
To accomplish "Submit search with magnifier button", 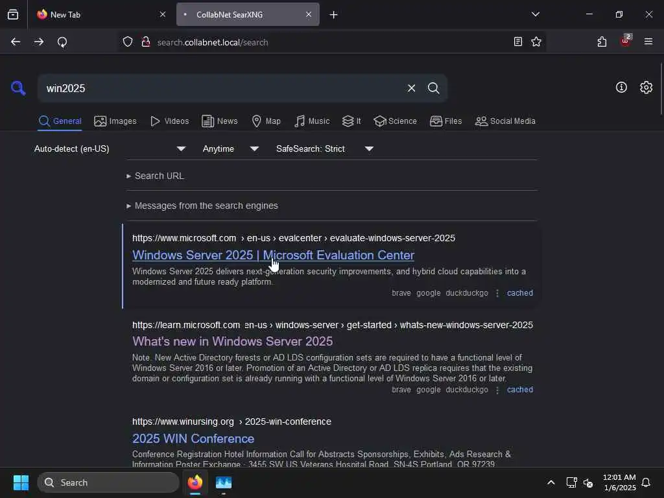I will [433, 88].
